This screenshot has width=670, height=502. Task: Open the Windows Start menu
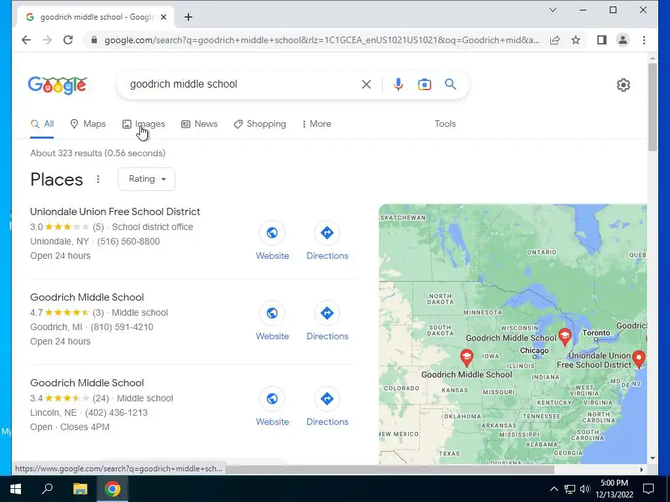(16, 489)
